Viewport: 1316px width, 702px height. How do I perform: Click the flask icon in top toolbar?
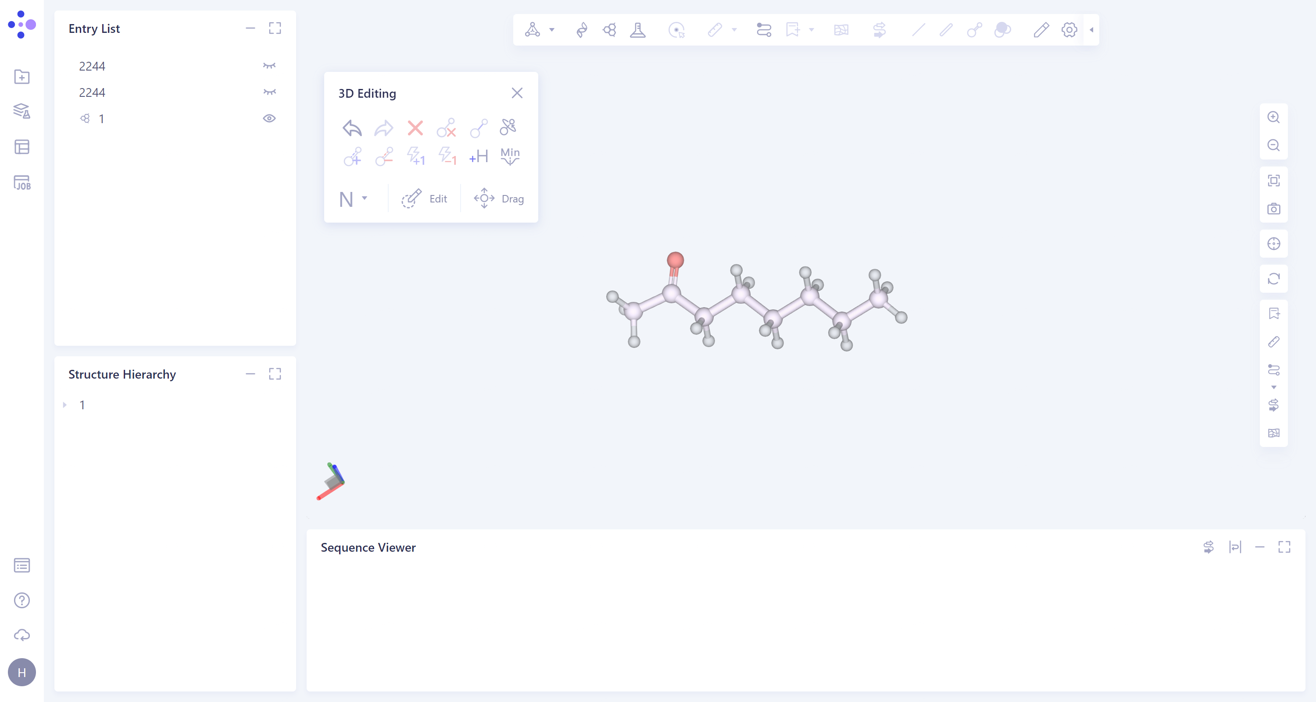click(x=637, y=30)
